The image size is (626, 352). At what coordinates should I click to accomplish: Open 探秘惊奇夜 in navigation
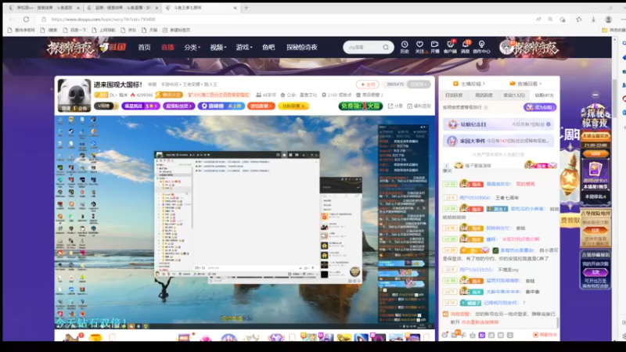click(302, 47)
